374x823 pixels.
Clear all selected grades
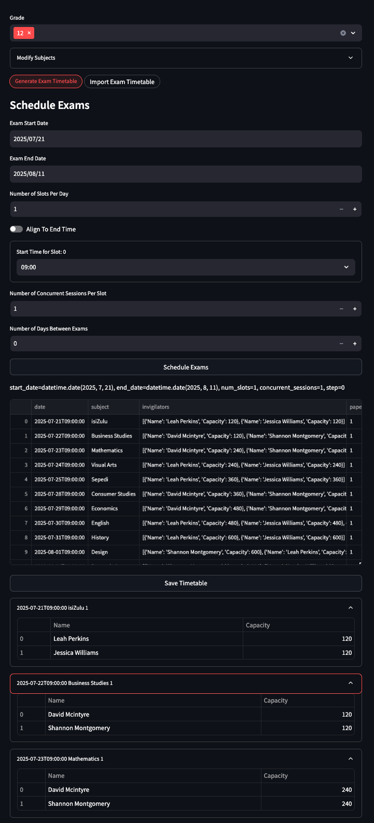(343, 33)
